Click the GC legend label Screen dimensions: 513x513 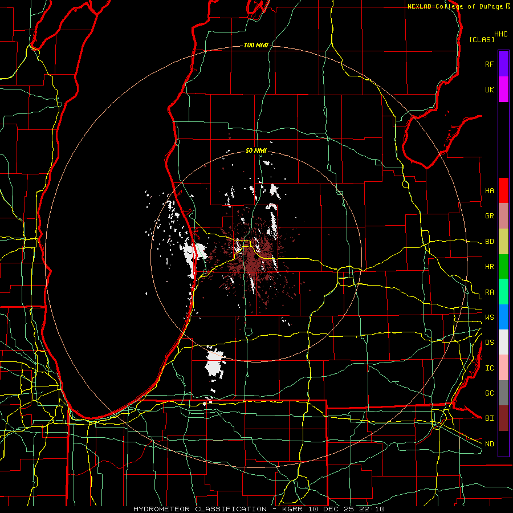489,393
